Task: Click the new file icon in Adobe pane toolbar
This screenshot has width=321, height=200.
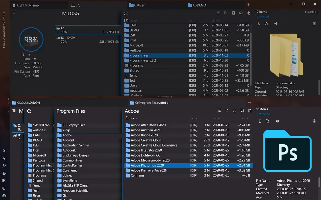Action: (227, 110)
